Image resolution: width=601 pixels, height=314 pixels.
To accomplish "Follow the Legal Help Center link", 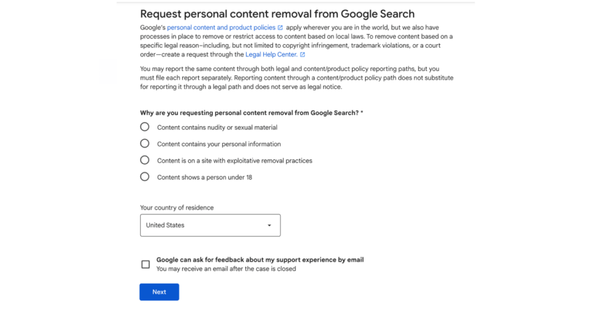I will pyautogui.click(x=271, y=54).
